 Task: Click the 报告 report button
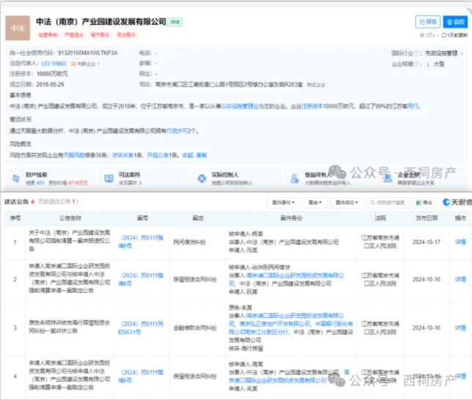427,22
